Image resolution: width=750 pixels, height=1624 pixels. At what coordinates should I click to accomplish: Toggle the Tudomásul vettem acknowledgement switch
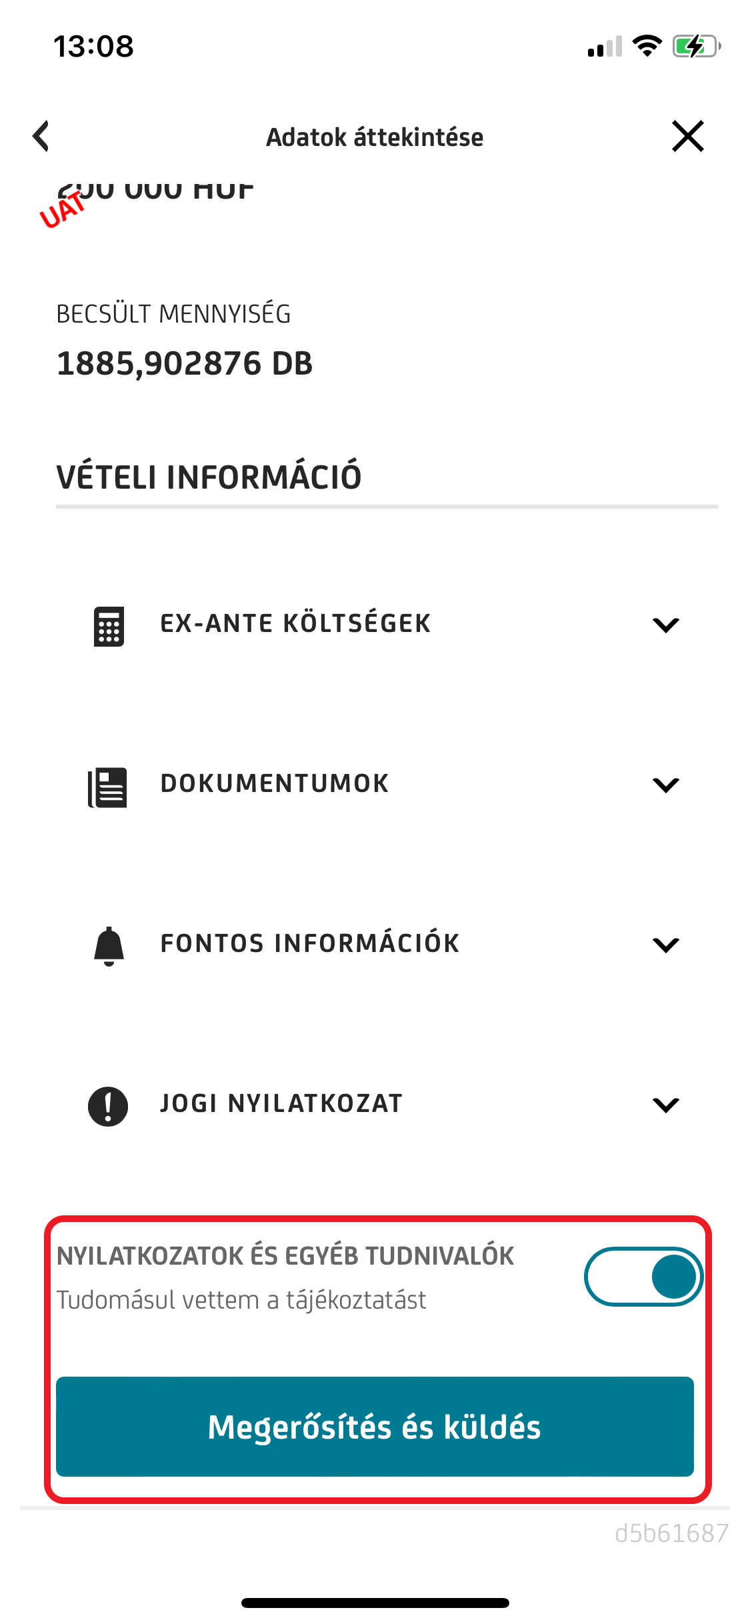click(643, 1276)
